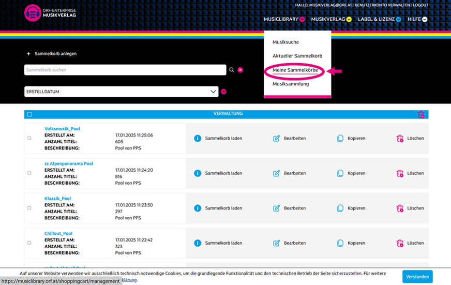Viewport: 451px width, 285px height.
Task: Expand the Label & Lizenz menu
Action: pyautogui.click(x=379, y=19)
